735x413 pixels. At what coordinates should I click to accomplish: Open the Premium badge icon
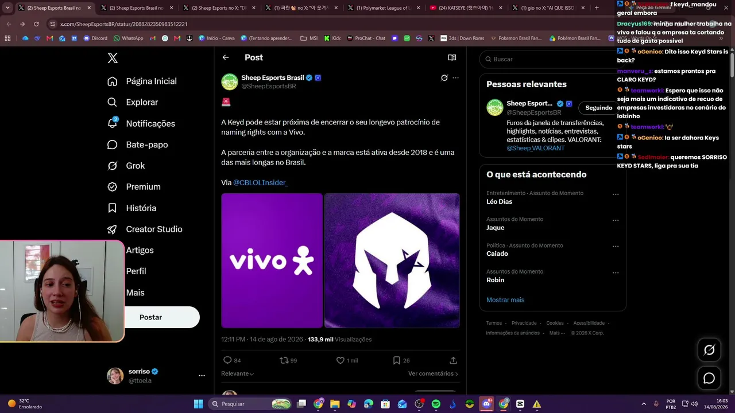(x=113, y=186)
